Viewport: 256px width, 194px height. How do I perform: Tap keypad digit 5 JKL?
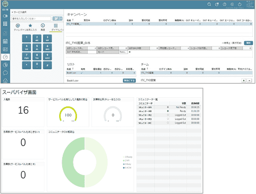pyautogui.click(x=37, y=47)
